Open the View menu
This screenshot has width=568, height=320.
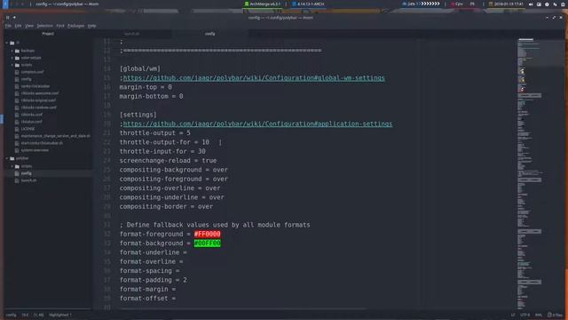coord(29,26)
